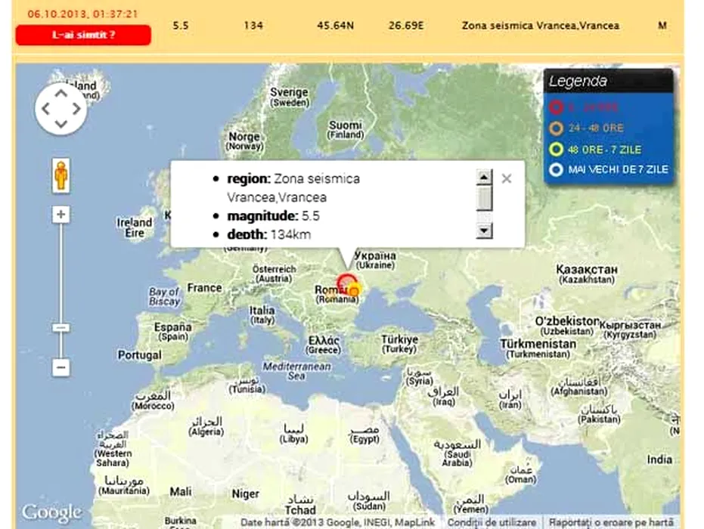Click the red ring earthquake marker on Romania

coord(346,283)
